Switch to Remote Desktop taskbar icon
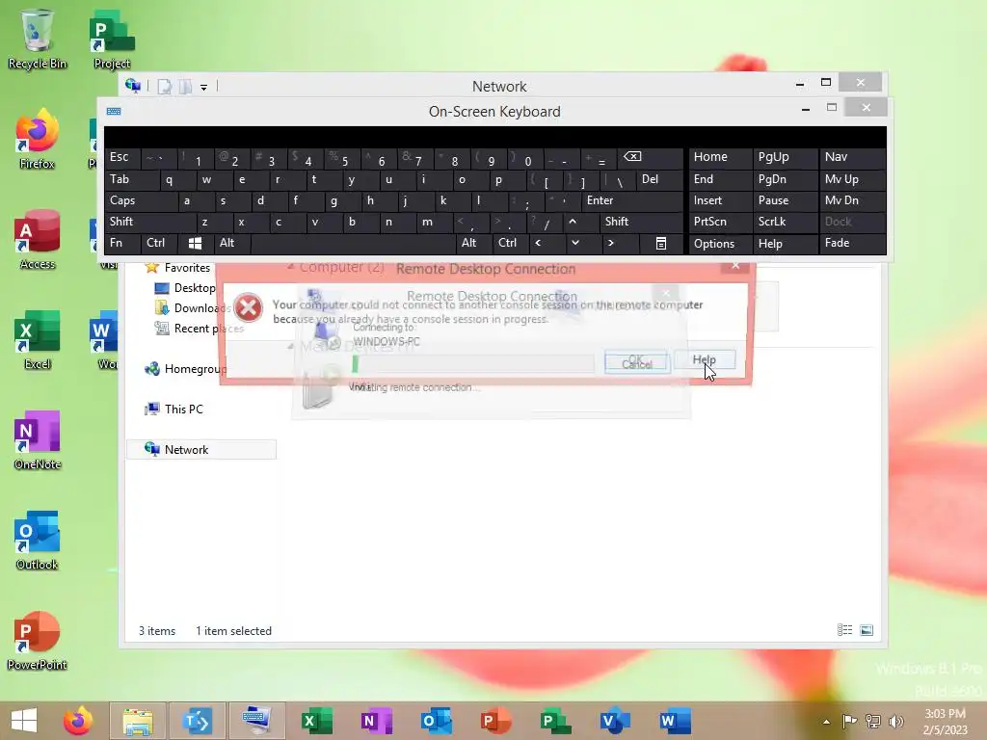 197,721
